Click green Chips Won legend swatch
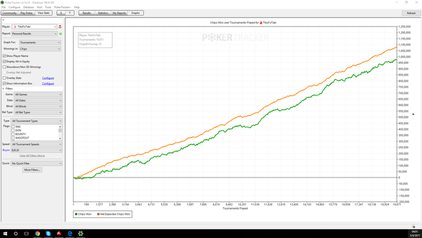Viewport: 422px width, 238px height. 76,214
